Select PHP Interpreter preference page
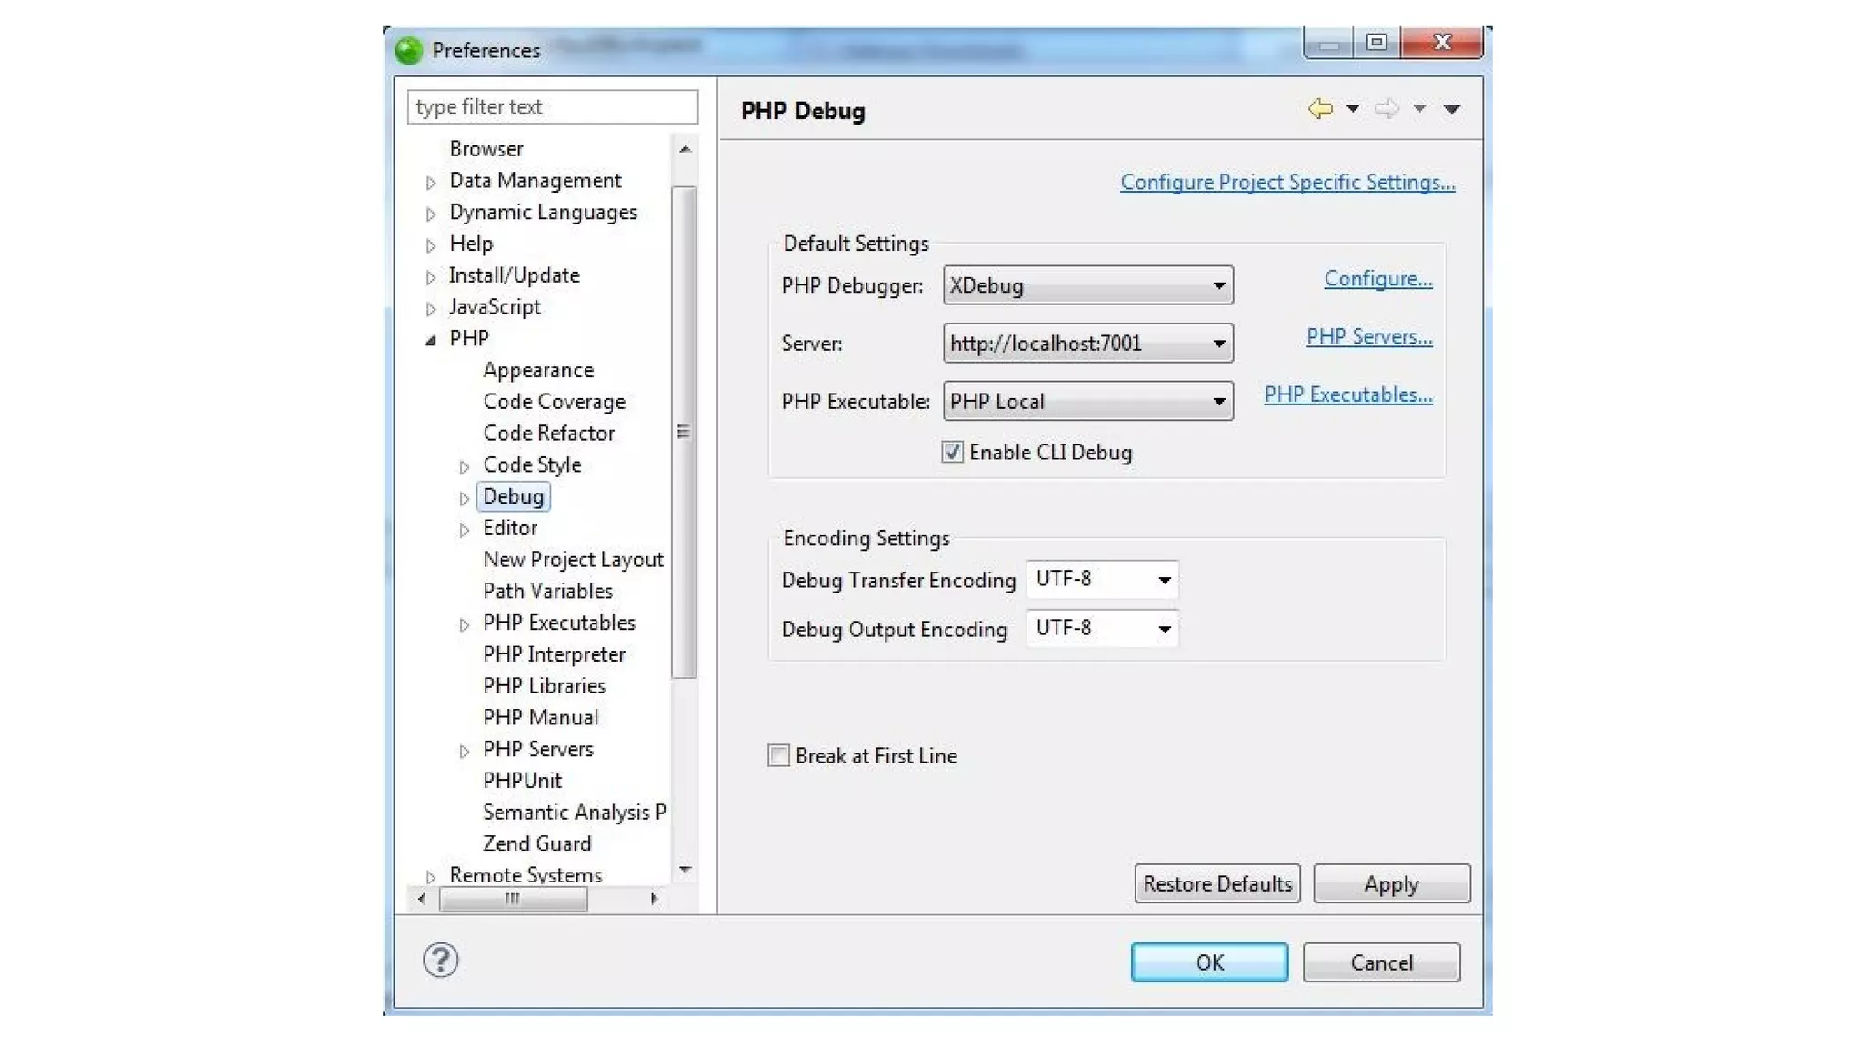 [x=554, y=654]
